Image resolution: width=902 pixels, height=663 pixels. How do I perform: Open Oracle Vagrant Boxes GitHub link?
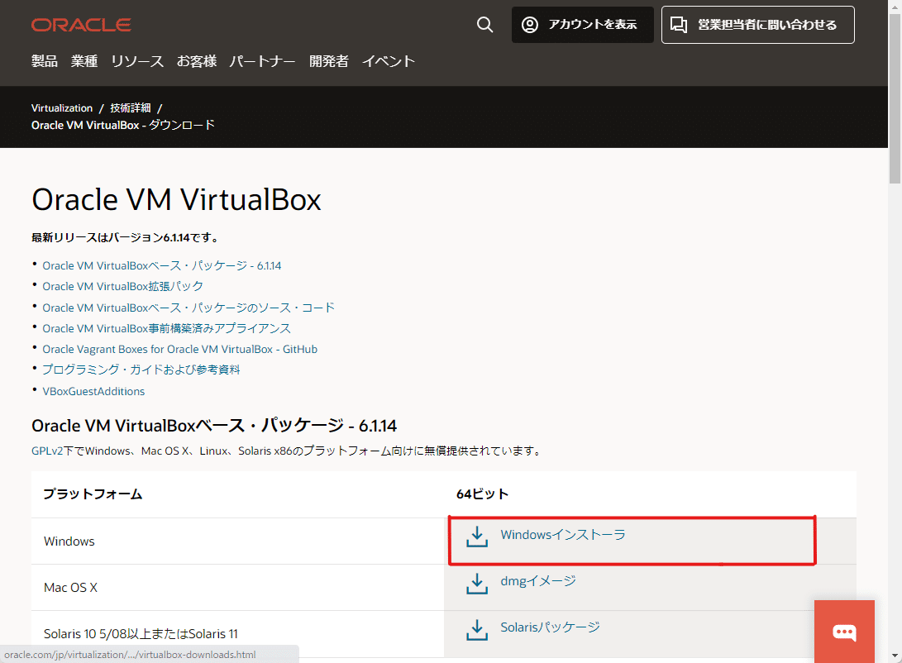click(x=179, y=349)
